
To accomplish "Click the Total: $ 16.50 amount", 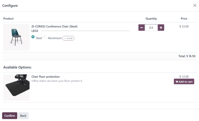I will 187,56.
